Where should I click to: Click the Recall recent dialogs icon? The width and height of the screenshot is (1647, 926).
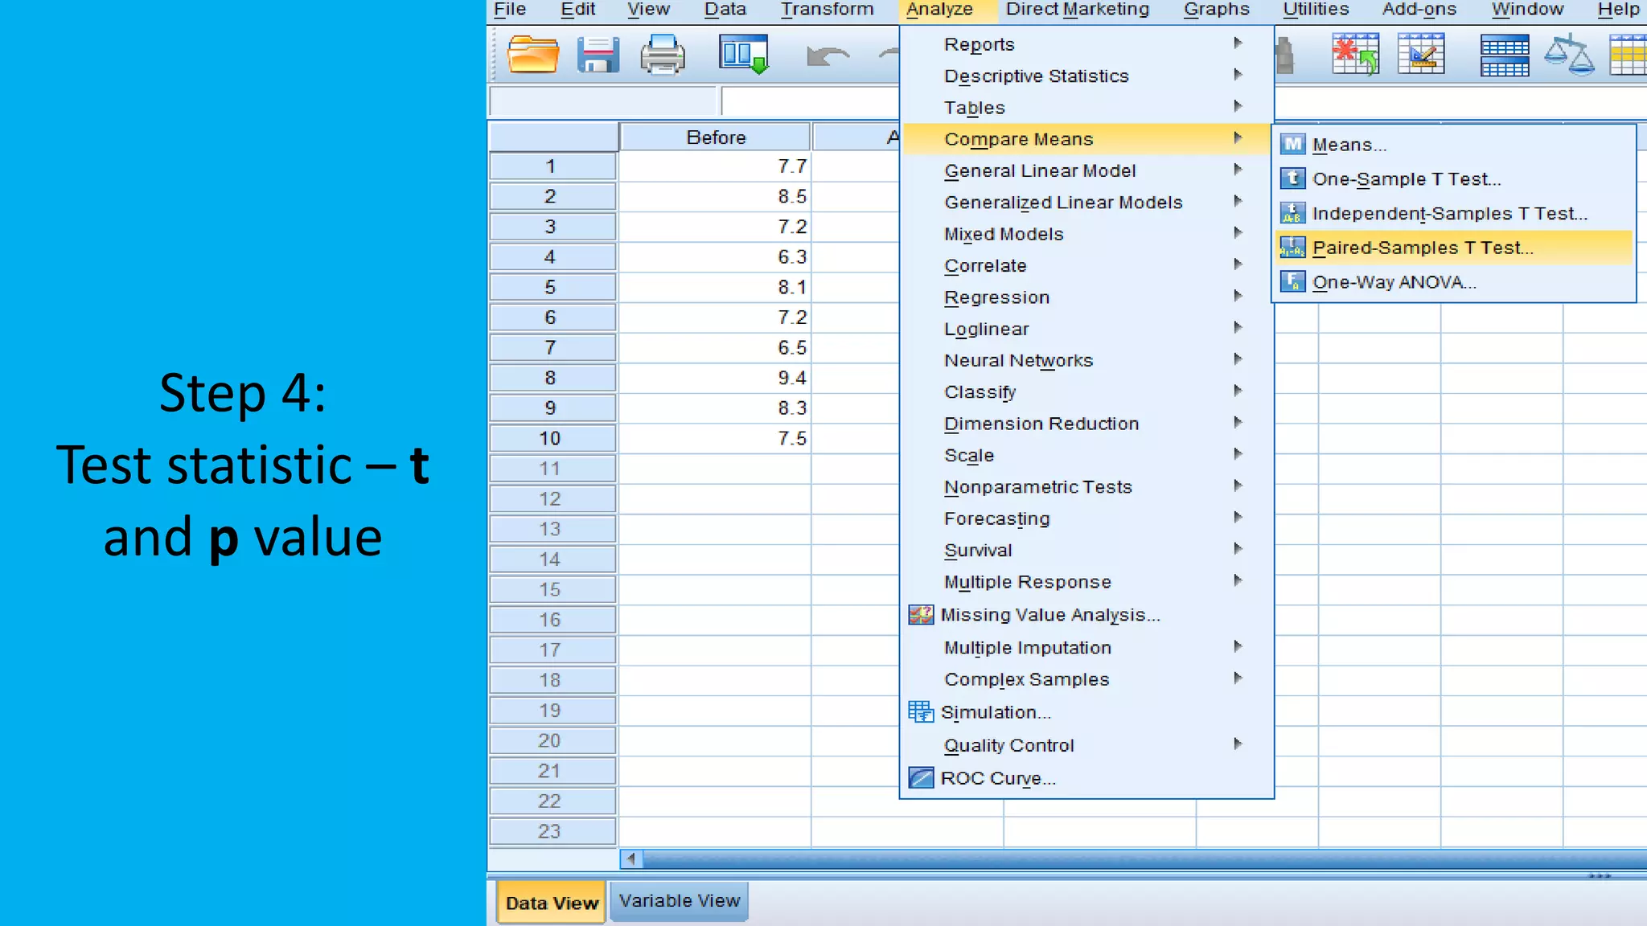(x=743, y=55)
